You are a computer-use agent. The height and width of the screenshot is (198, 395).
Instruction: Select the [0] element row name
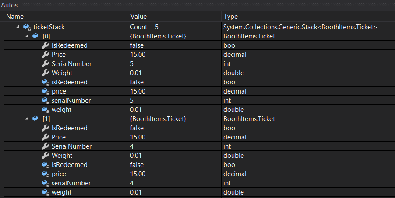[x=46, y=36]
